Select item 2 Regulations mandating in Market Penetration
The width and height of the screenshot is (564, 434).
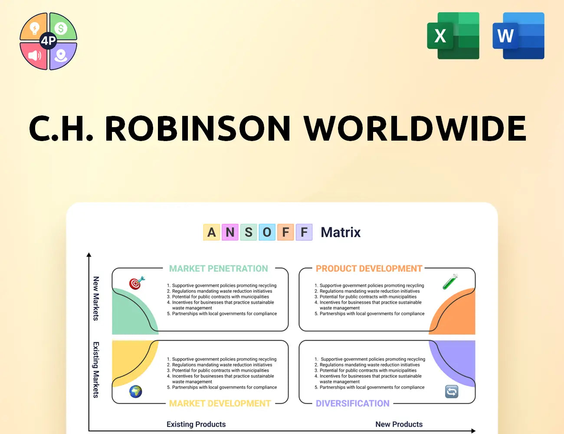pos(220,291)
